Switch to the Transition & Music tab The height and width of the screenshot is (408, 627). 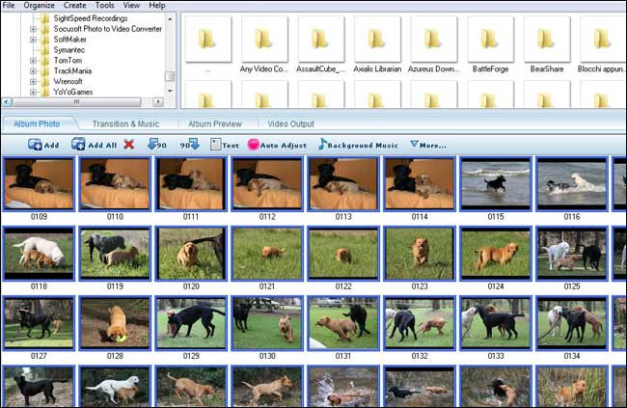point(125,124)
